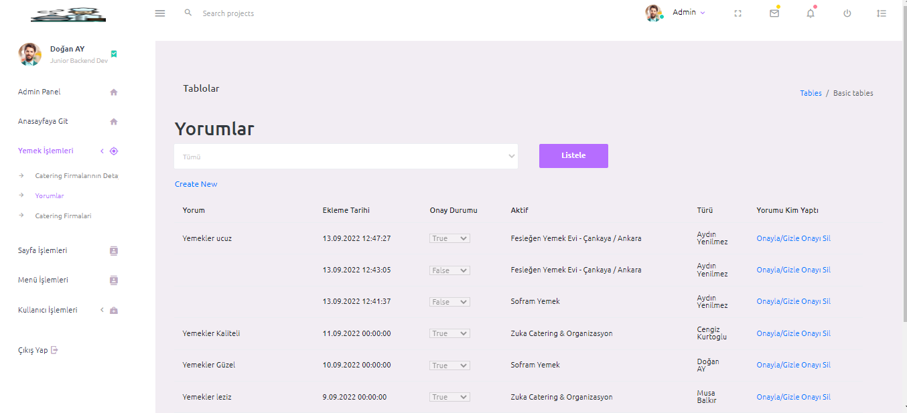
Task: Open the True dropdown for Yemekler ucuz
Action: pos(449,238)
